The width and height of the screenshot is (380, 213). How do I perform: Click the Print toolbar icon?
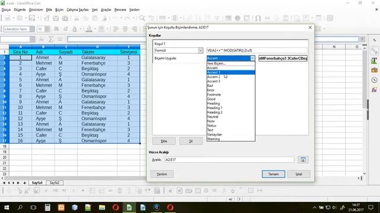pos(56,18)
